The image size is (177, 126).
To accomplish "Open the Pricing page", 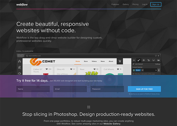I will coord(135,4).
